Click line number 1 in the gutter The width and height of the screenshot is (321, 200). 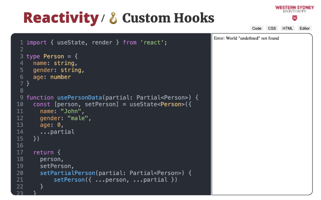point(22,43)
